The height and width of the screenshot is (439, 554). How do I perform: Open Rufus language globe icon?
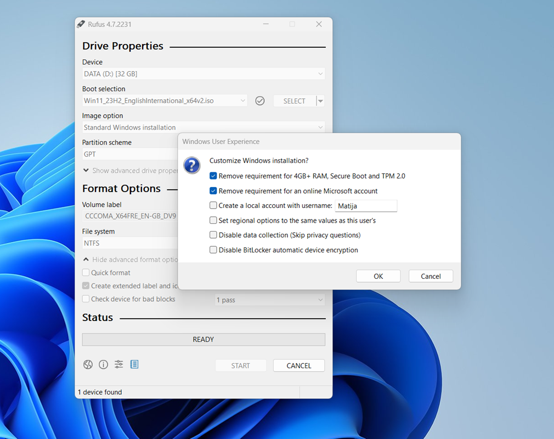[88, 364]
